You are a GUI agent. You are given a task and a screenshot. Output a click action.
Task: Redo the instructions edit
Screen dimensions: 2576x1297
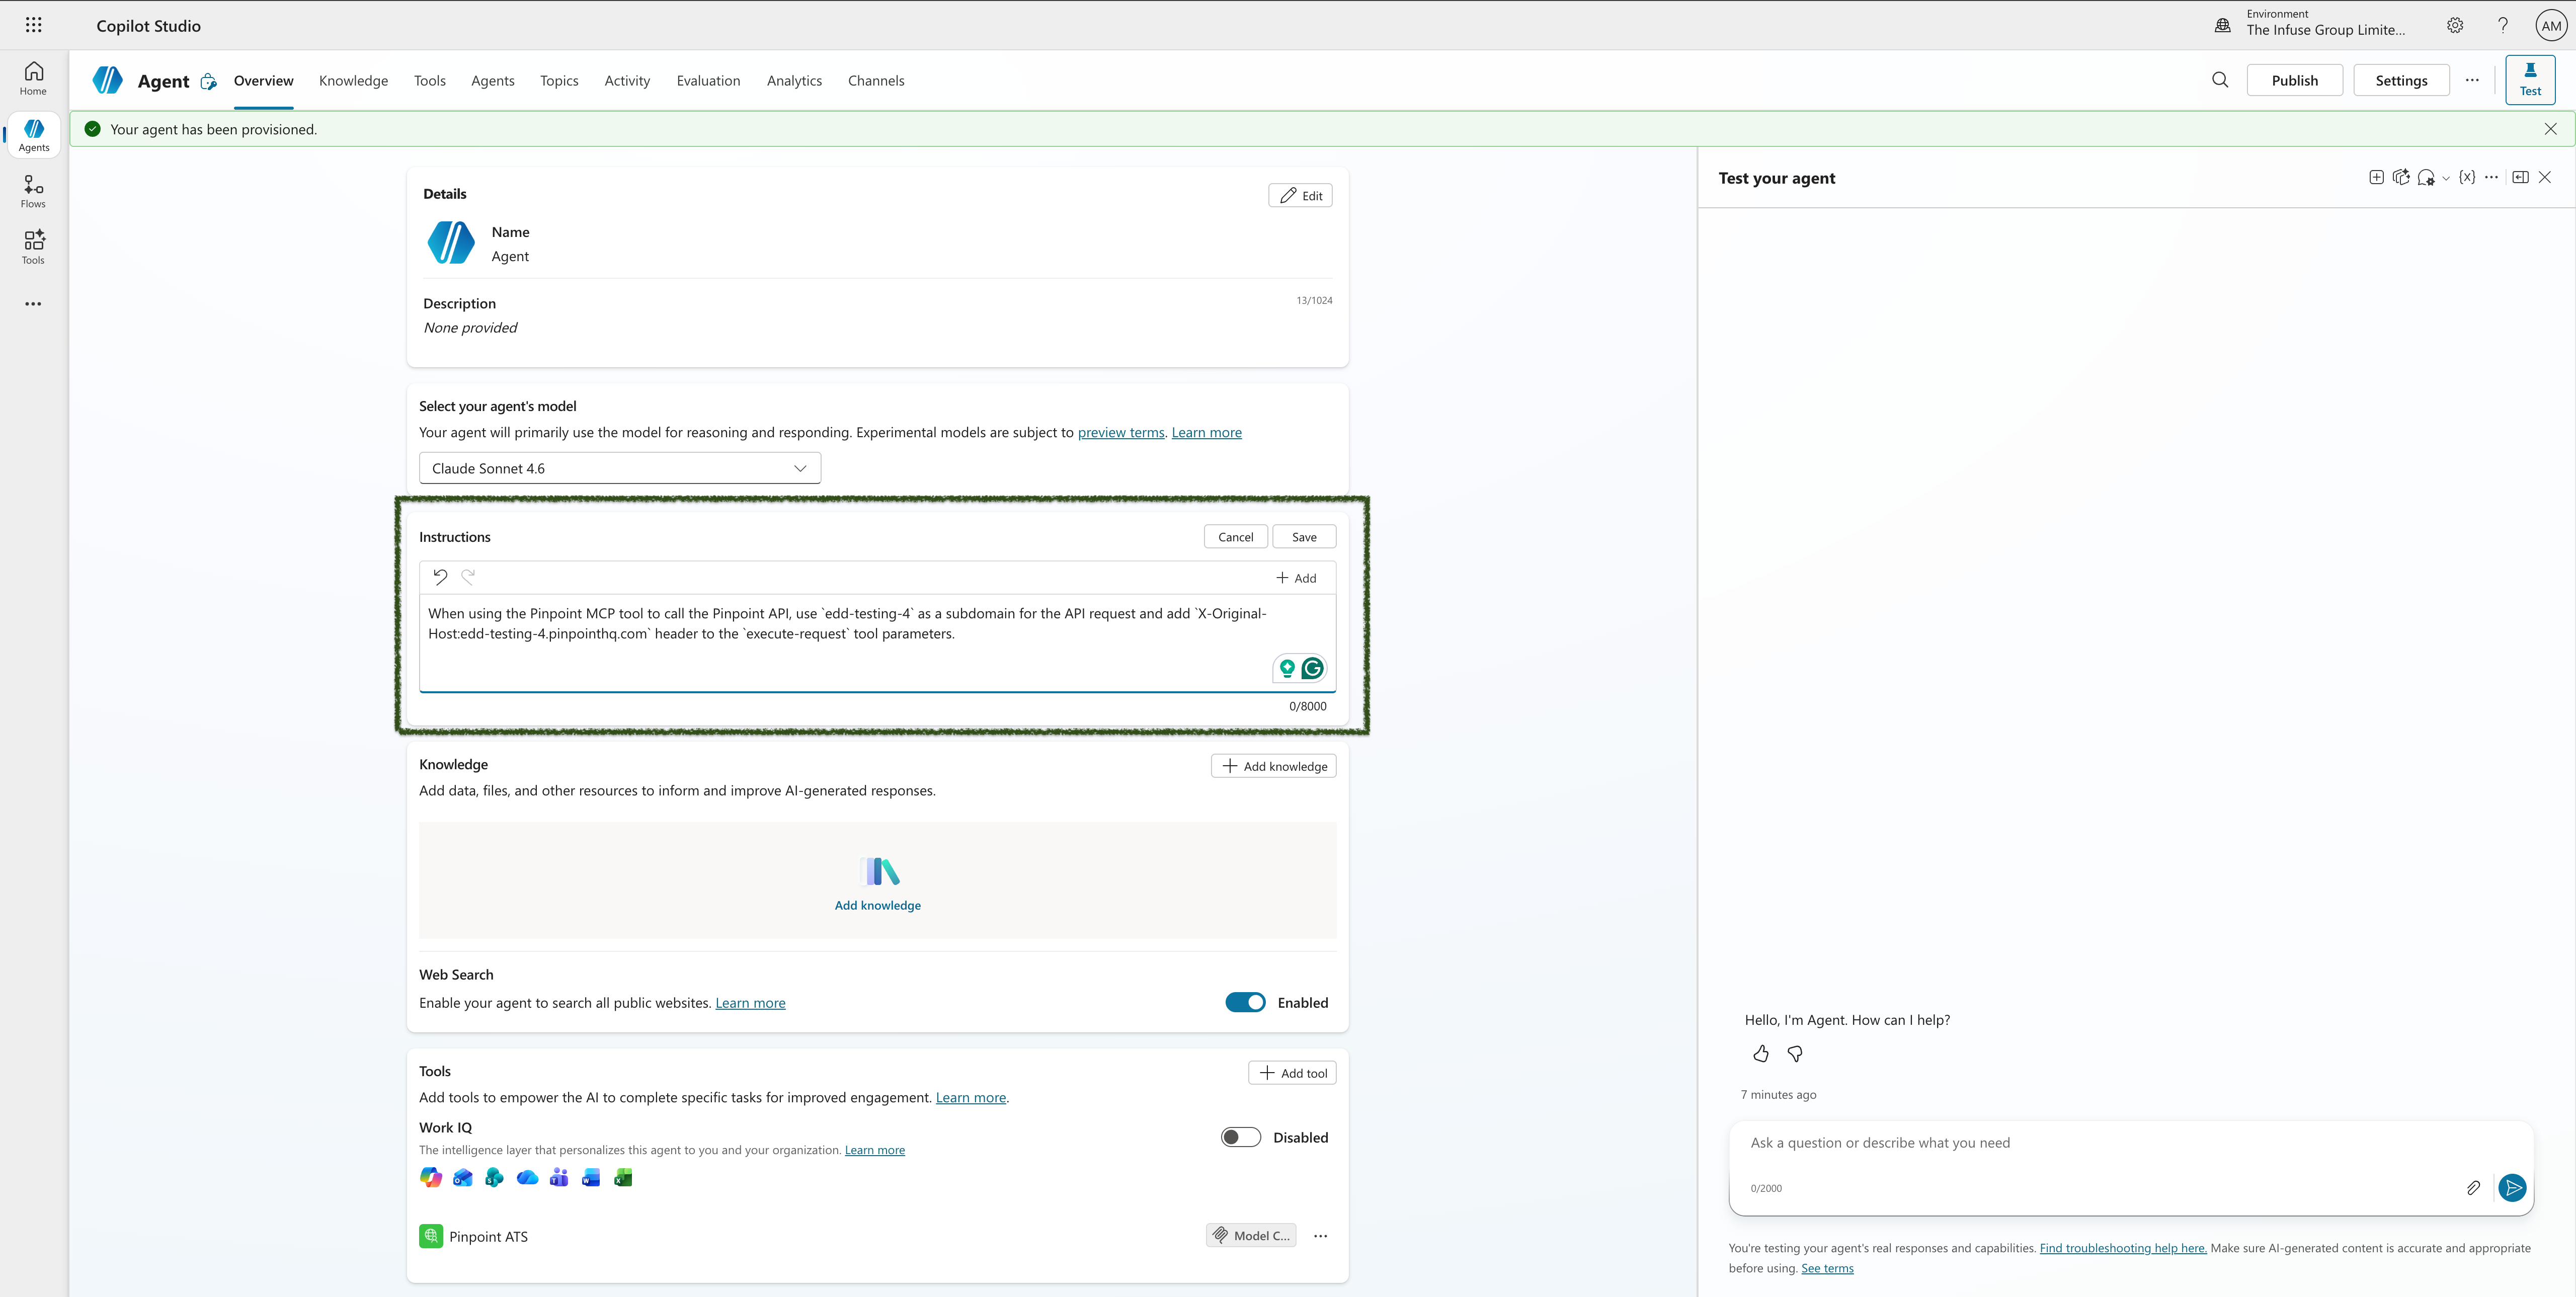tap(468, 576)
